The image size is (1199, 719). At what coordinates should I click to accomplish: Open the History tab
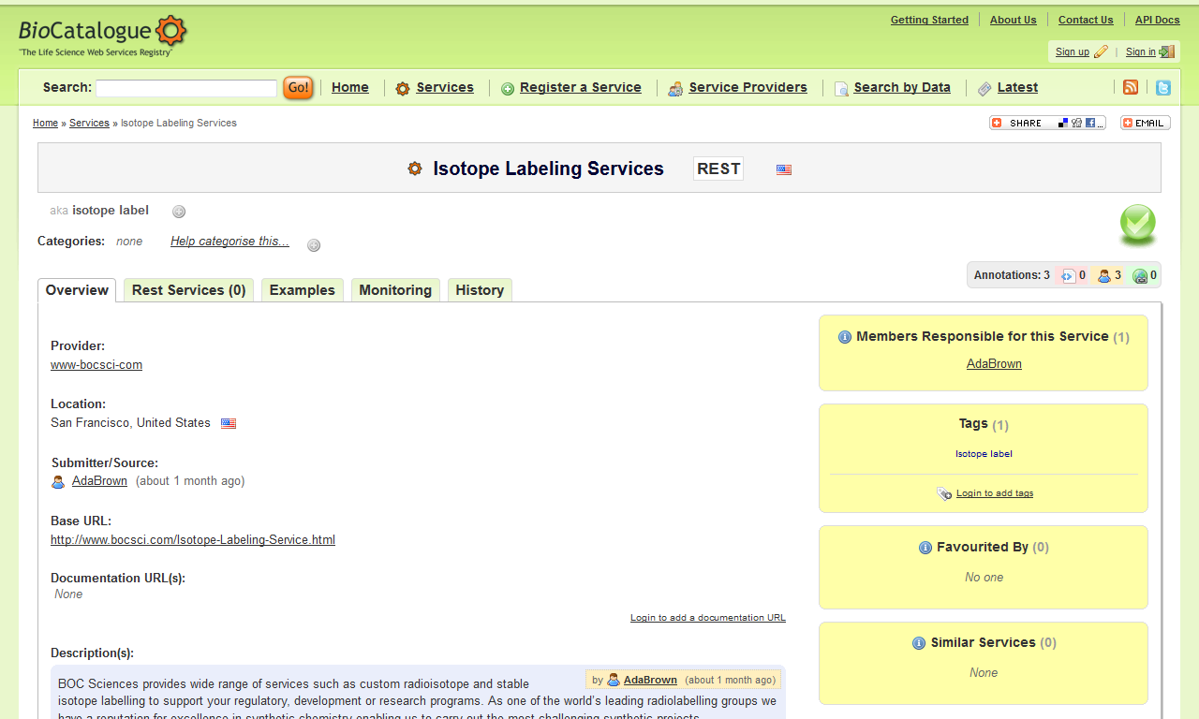coord(480,290)
